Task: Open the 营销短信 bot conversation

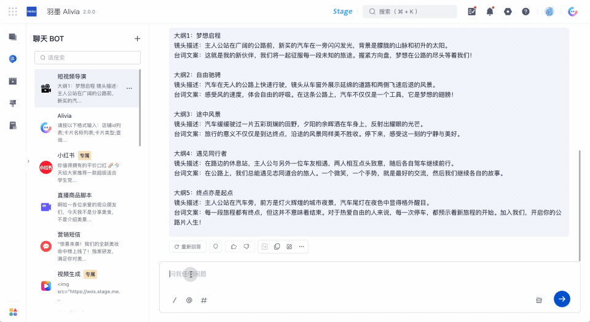Action: (x=87, y=246)
